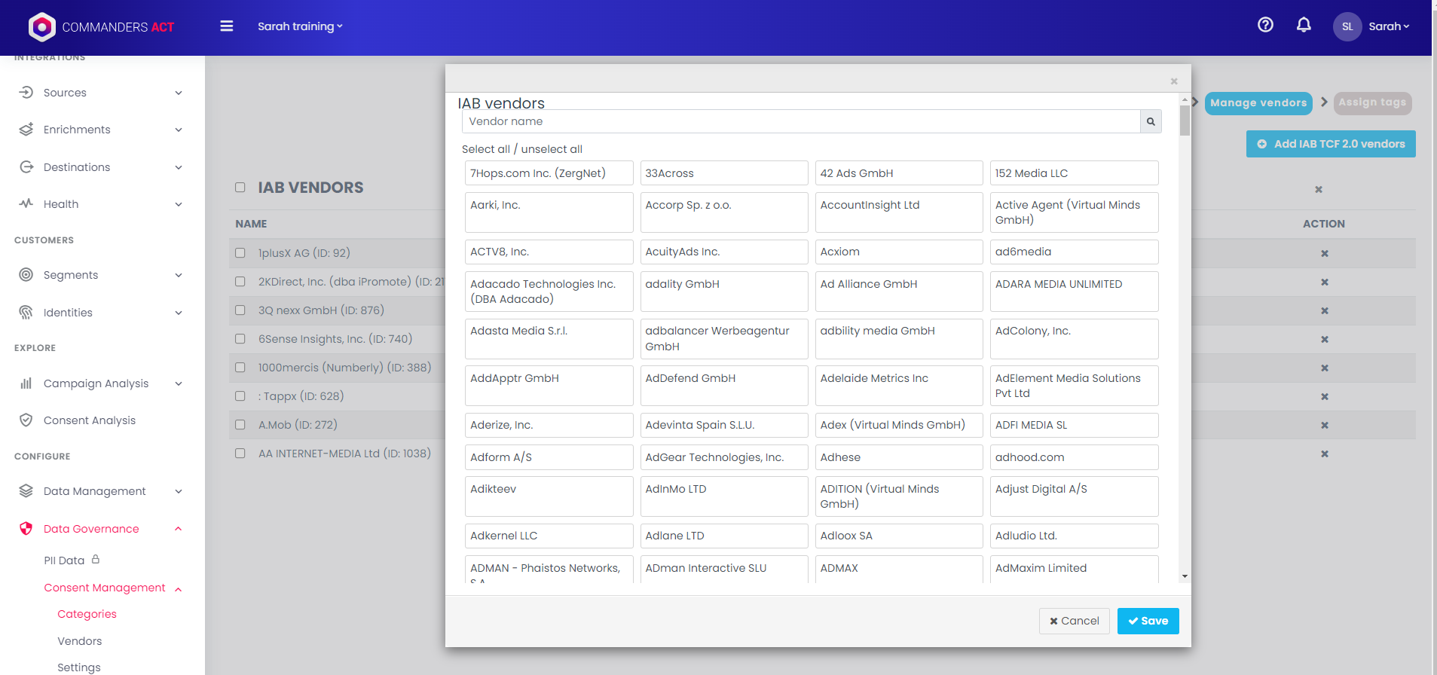Click the vendor search magnifier icon
1437x675 pixels.
1150,121
